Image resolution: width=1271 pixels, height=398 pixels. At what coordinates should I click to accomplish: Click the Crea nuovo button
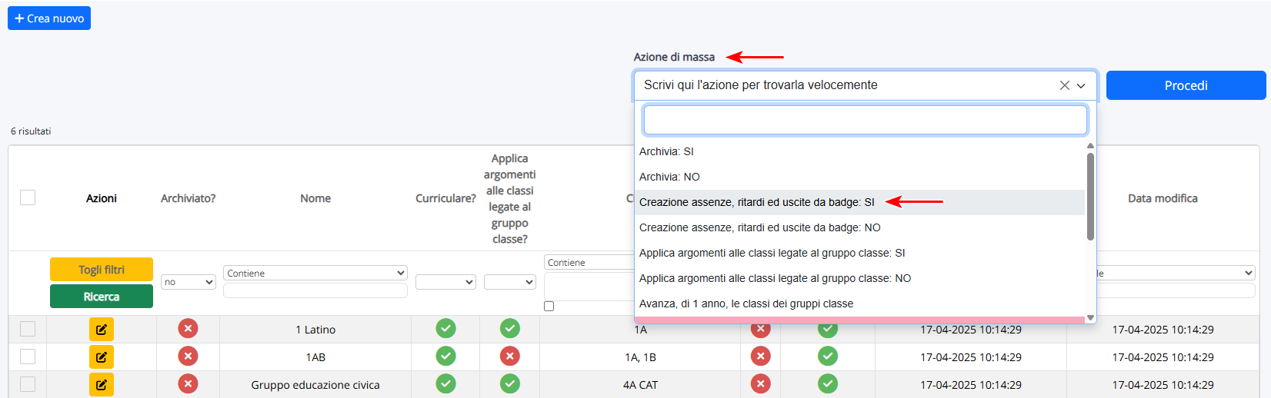click(x=49, y=18)
